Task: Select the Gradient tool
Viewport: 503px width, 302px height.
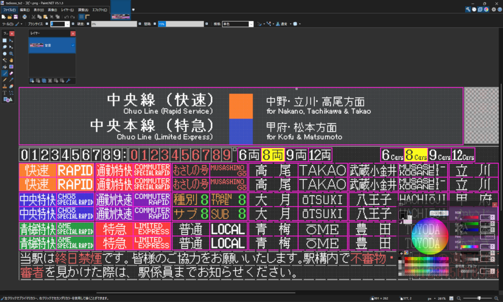Action: 11,67
